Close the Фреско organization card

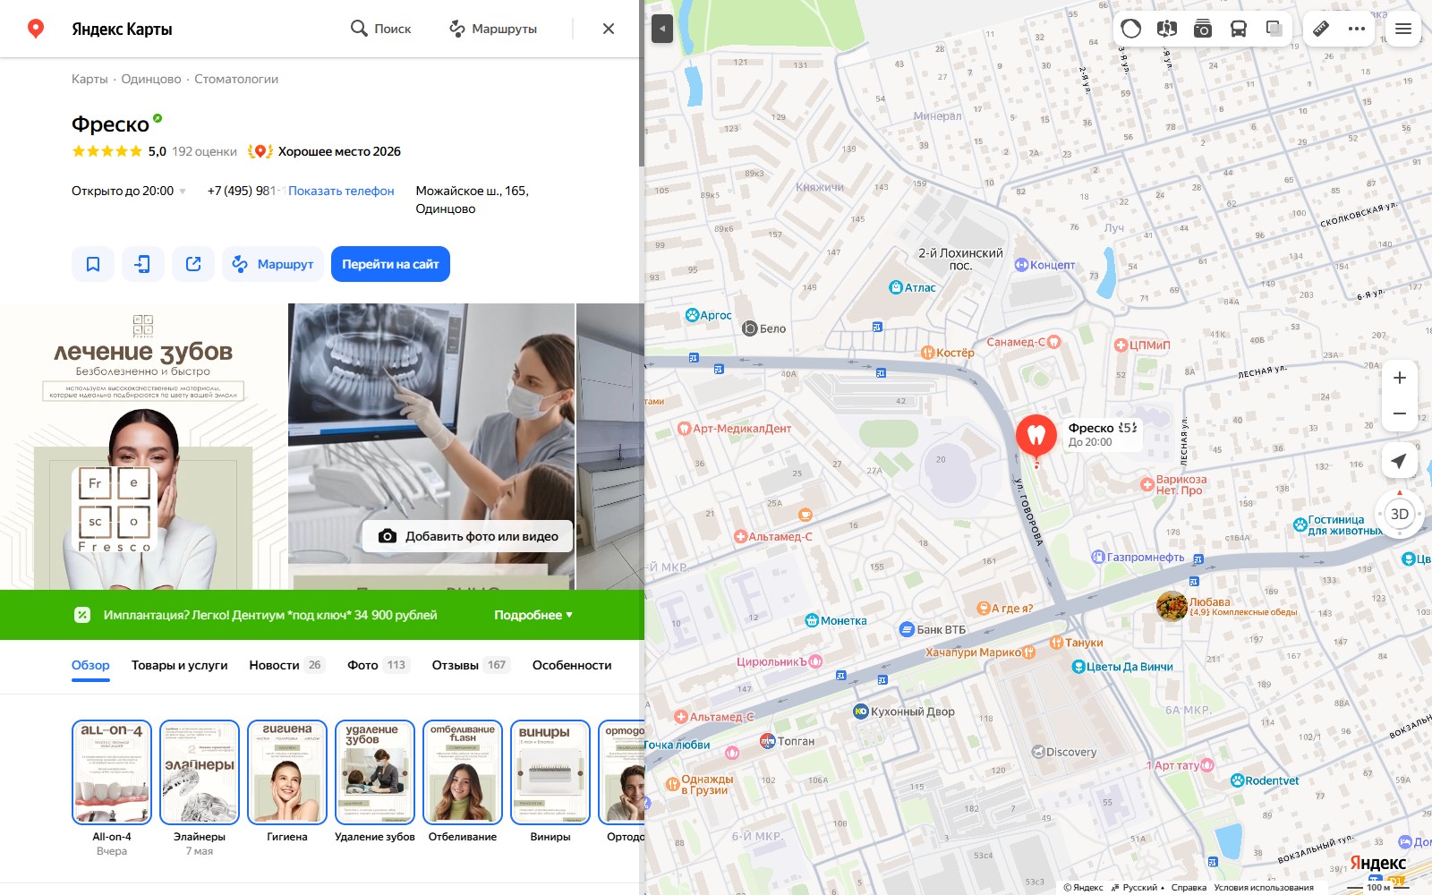(x=609, y=29)
